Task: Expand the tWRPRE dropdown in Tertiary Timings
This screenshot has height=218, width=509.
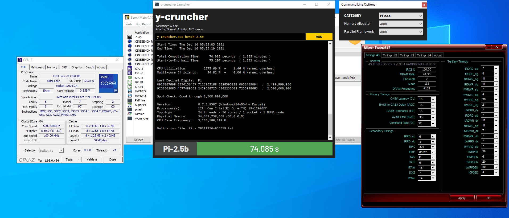Action: (496, 151)
